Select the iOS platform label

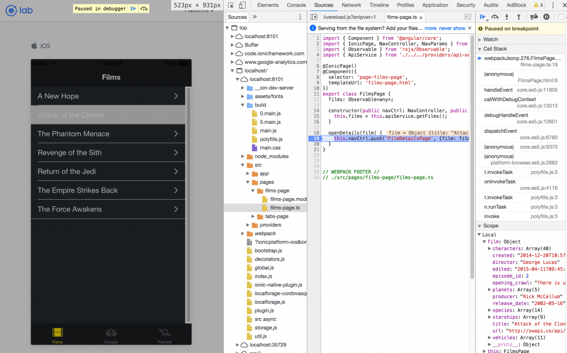41,46
